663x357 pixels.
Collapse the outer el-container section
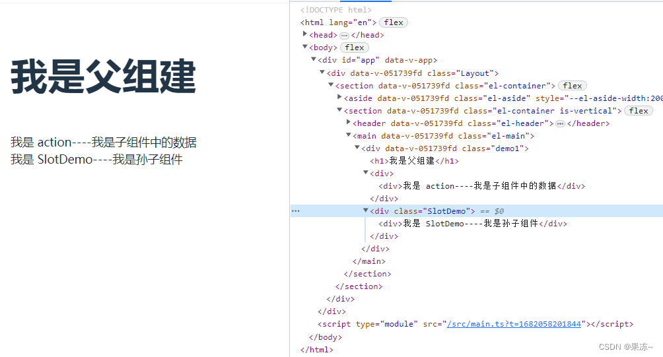click(x=331, y=85)
